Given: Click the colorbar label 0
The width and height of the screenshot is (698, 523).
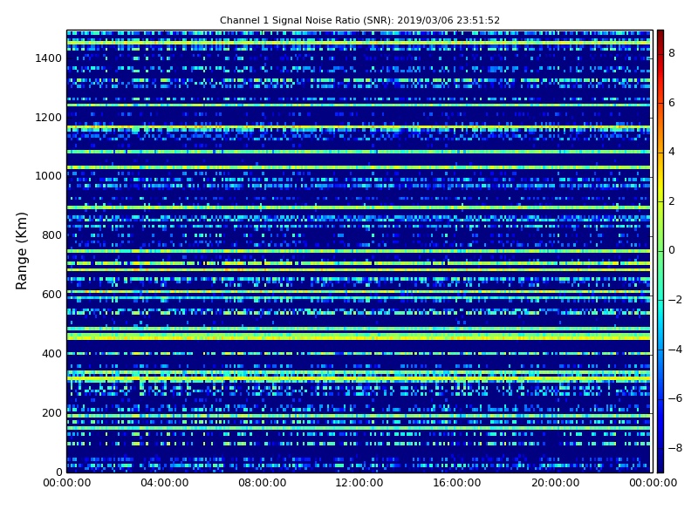Looking at the screenshot, I should [x=672, y=250].
